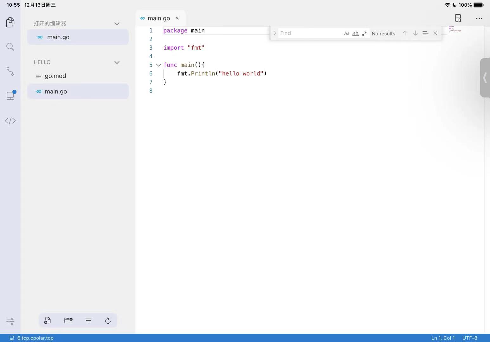The width and height of the screenshot is (490, 342).
Task: Click the battery indicator in status bar
Action: click(x=479, y=5)
